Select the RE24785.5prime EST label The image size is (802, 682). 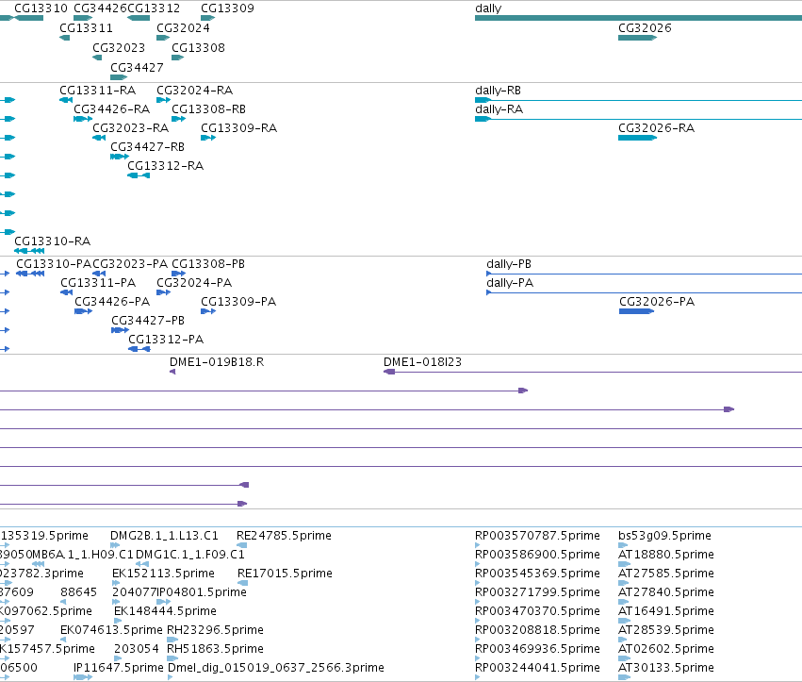[284, 536]
